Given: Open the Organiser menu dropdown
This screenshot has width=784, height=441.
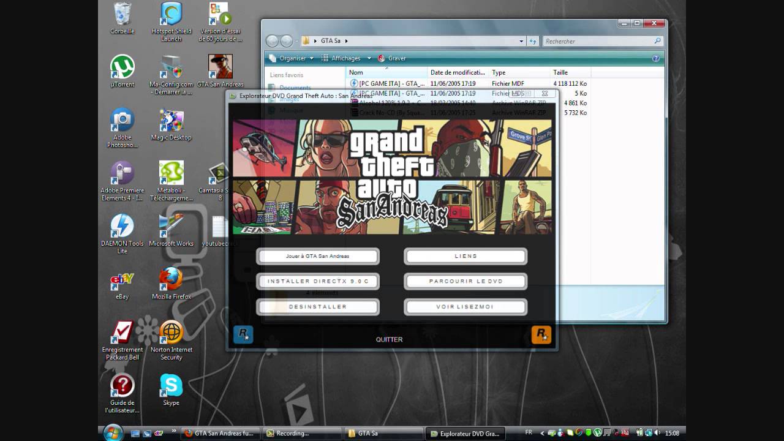Looking at the screenshot, I should [292, 58].
